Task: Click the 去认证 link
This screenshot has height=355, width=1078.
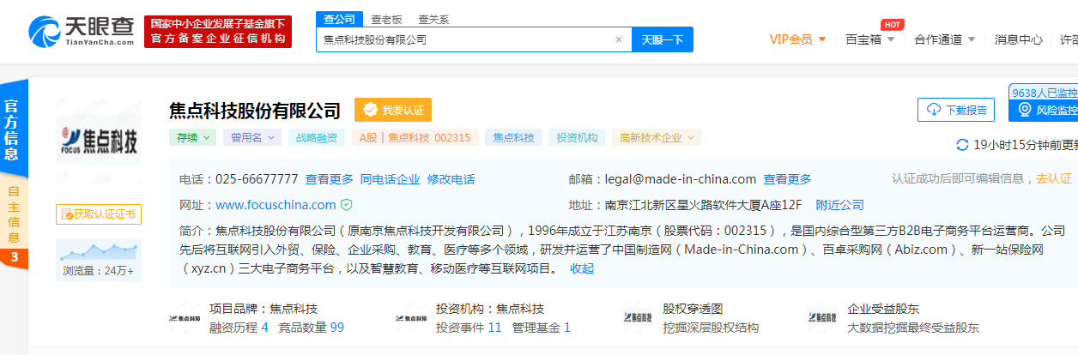Action: (1054, 178)
